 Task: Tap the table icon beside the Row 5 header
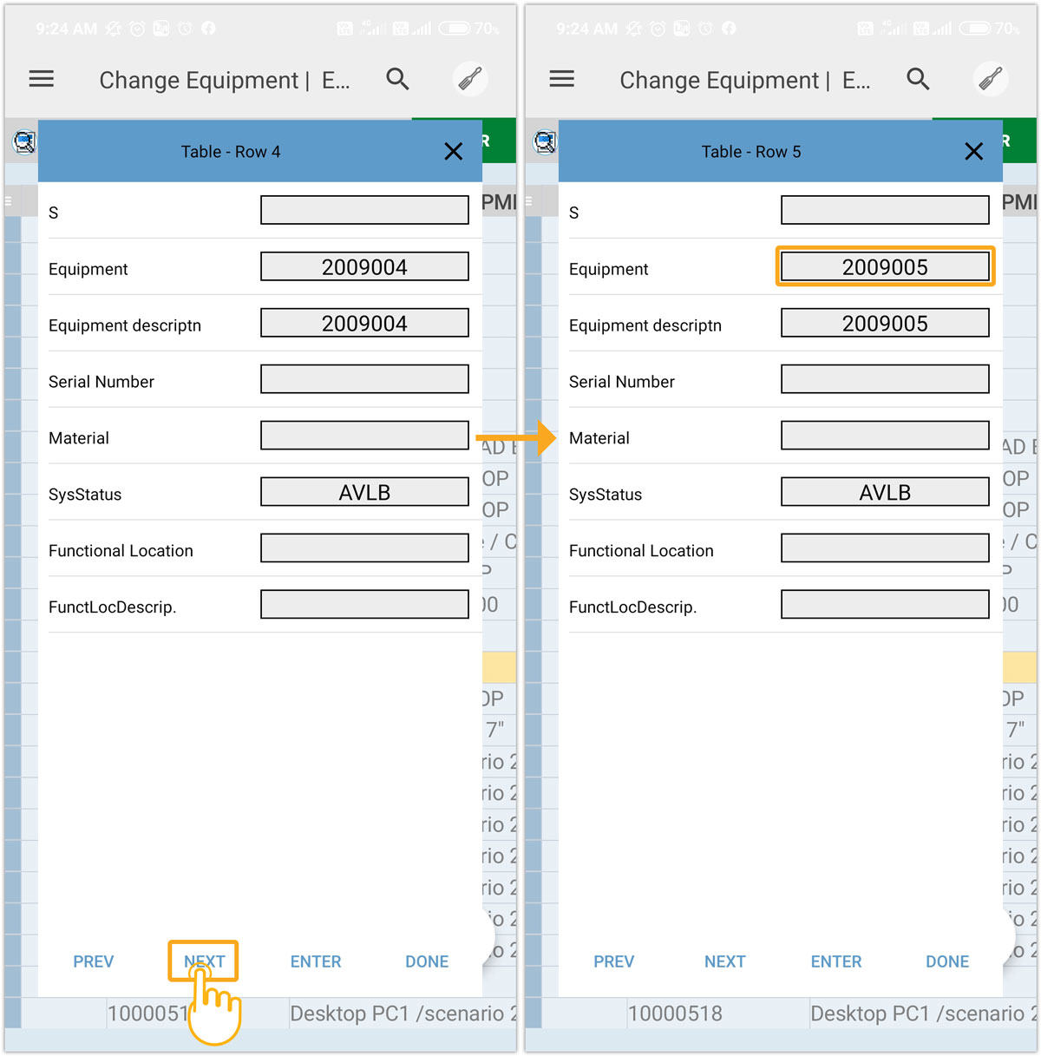click(x=545, y=141)
